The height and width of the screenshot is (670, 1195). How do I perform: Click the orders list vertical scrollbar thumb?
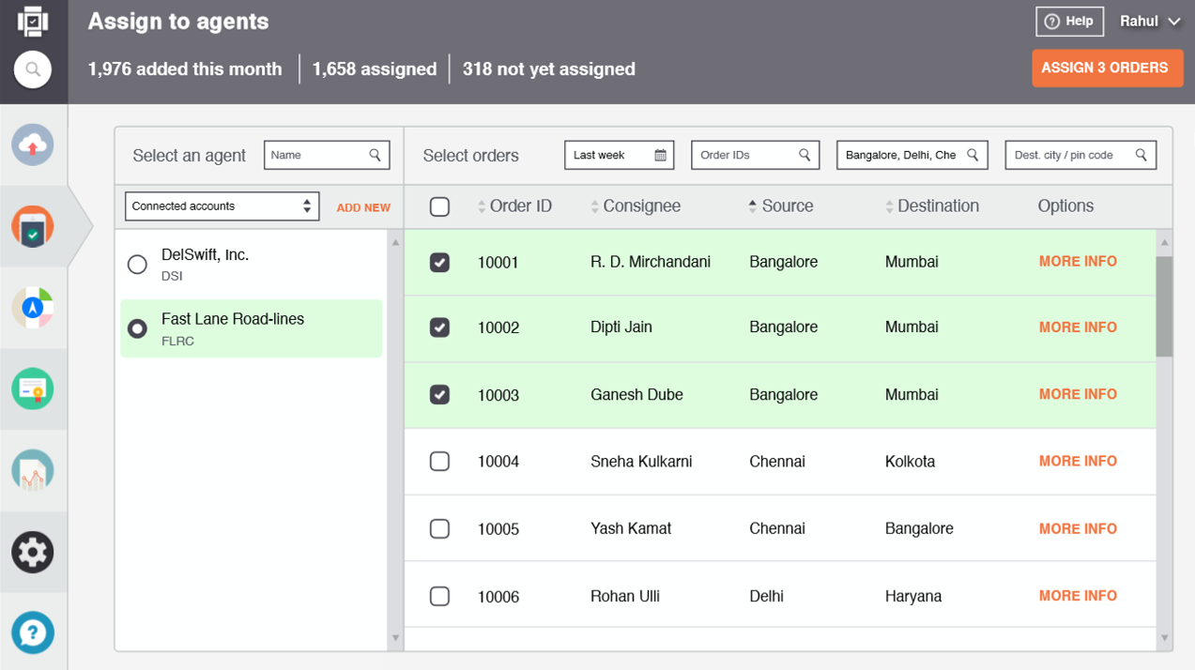pyautogui.click(x=1164, y=306)
